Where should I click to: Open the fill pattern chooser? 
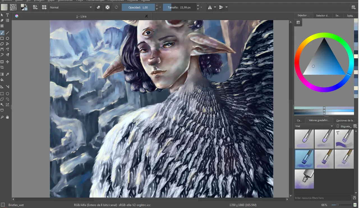click(x=13, y=7)
